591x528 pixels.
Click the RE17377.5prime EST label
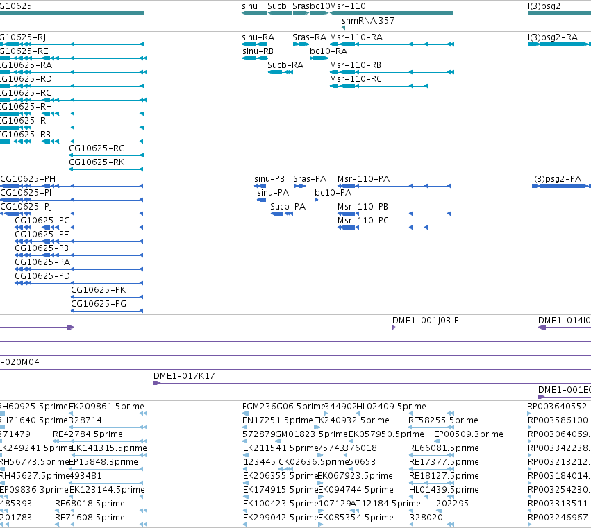coord(444,462)
